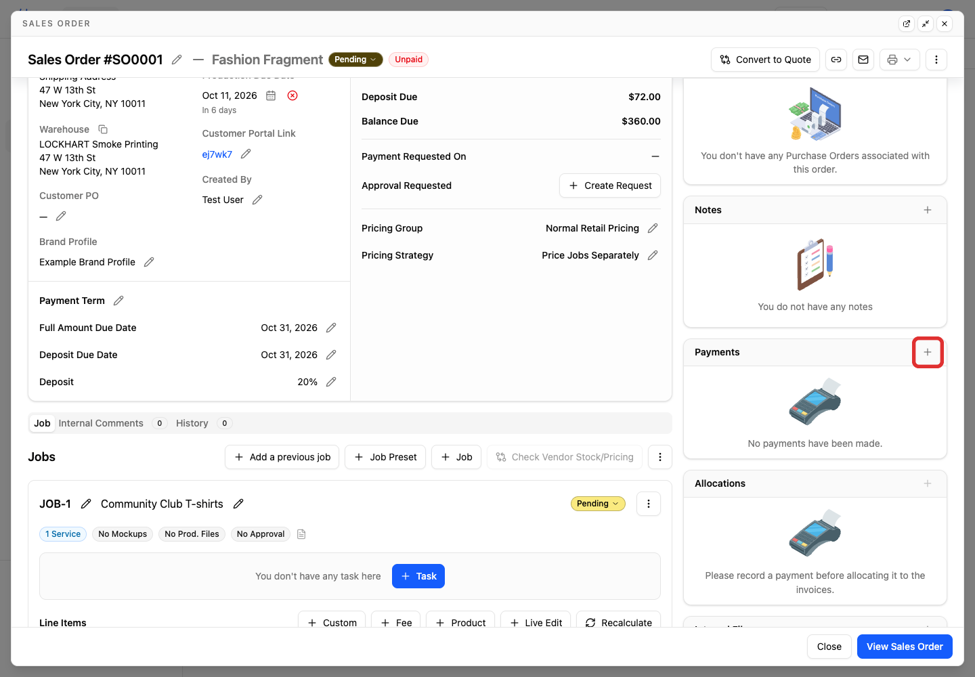This screenshot has width=975, height=677.
Task: Add a Job Preset
Action: tap(385, 457)
